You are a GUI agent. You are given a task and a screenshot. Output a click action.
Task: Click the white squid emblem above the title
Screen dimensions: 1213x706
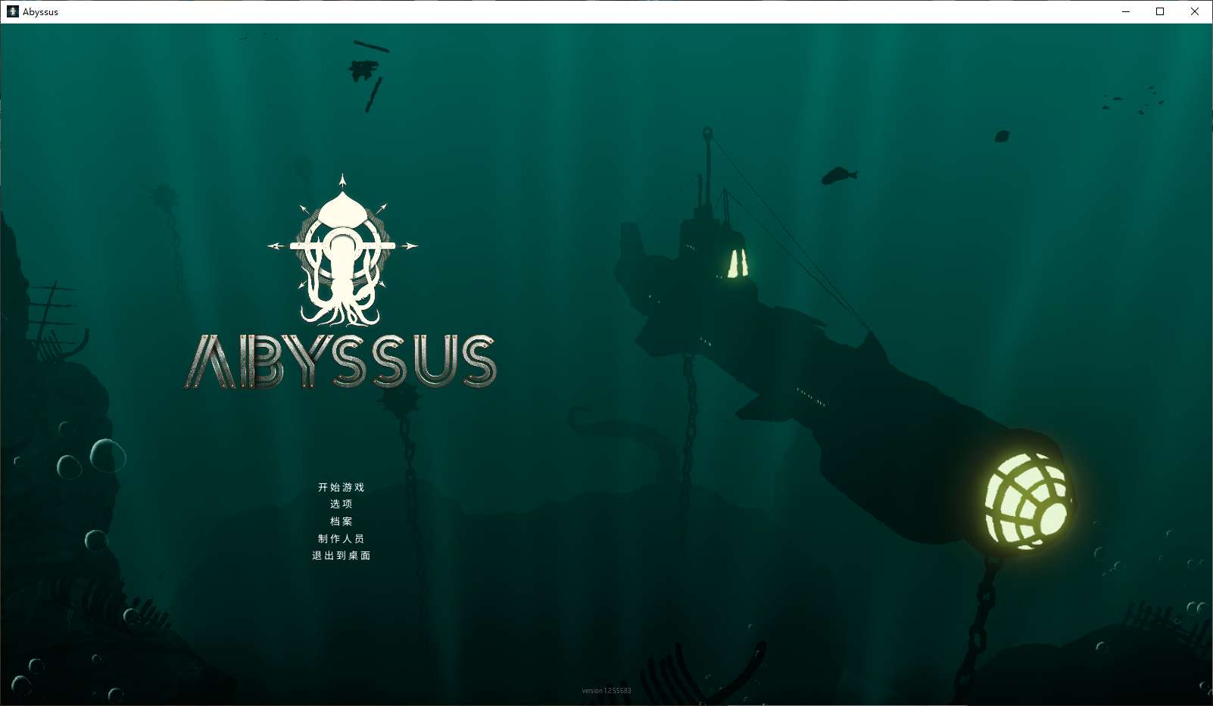(x=342, y=254)
